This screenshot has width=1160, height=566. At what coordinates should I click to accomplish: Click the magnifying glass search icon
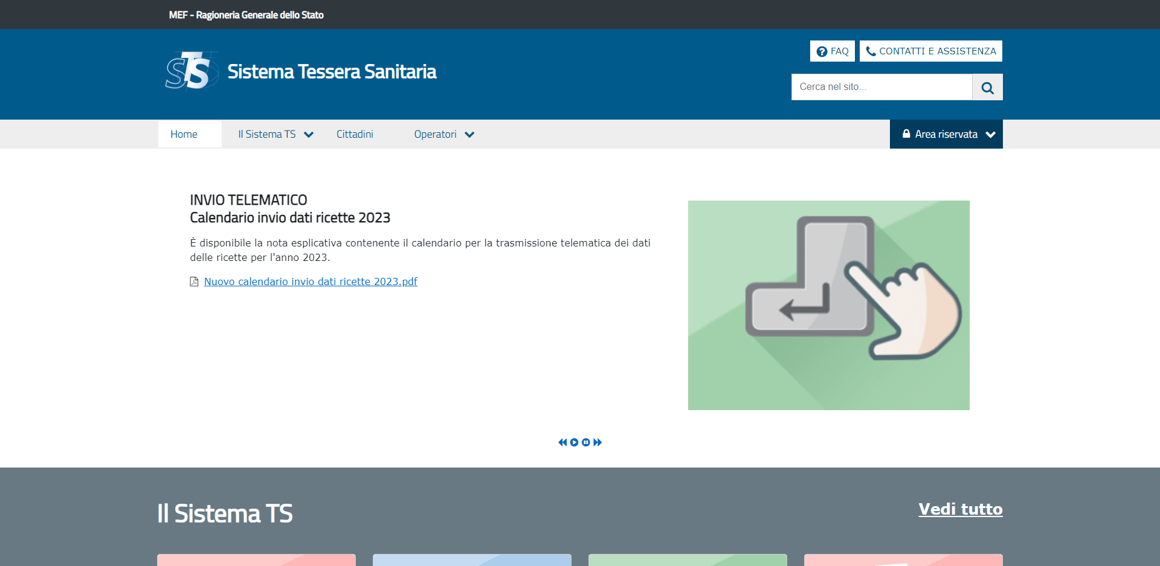[987, 88]
